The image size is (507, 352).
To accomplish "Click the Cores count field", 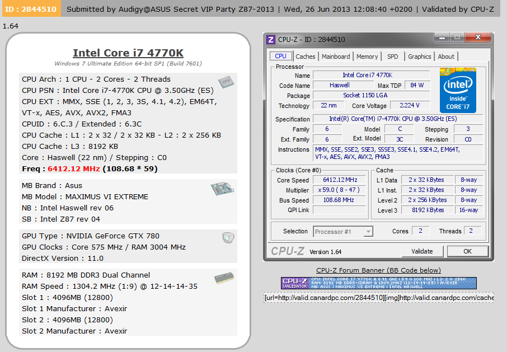I will tap(421, 231).
